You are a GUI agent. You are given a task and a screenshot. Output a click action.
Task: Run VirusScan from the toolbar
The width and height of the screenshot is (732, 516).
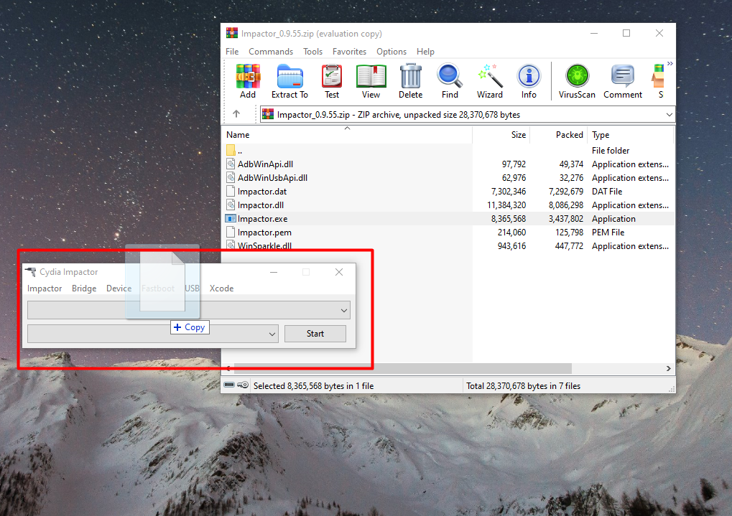tap(577, 80)
